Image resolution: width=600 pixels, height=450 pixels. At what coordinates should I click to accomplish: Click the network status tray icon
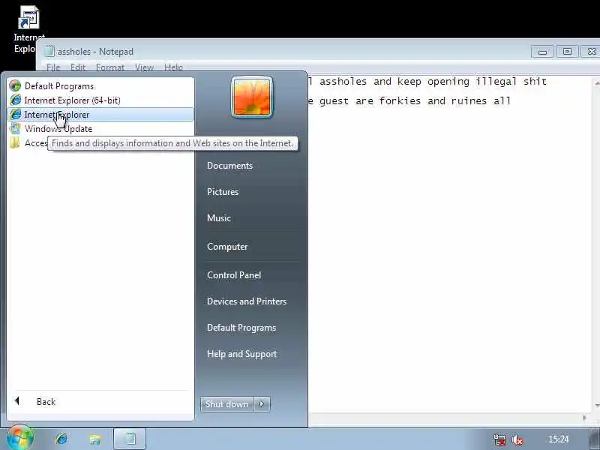pyautogui.click(x=499, y=439)
